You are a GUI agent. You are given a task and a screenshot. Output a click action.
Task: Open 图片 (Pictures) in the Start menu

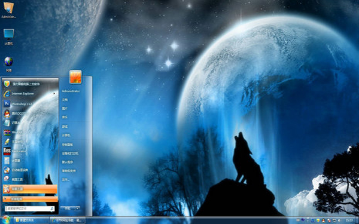click(x=65, y=109)
